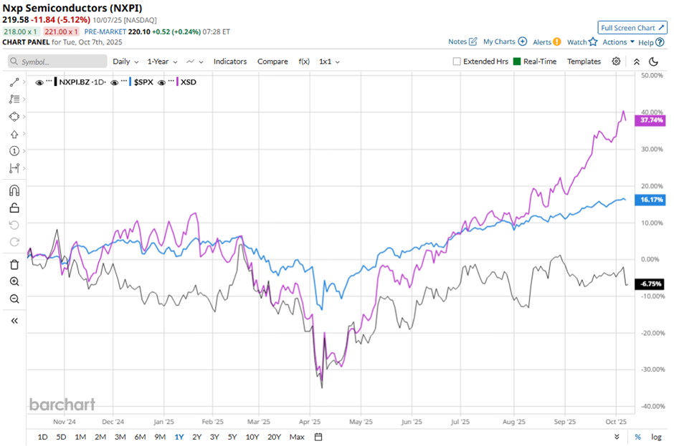Click the lock drawings icon
The width and height of the screenshot is (674, 446).
(14, 208)
